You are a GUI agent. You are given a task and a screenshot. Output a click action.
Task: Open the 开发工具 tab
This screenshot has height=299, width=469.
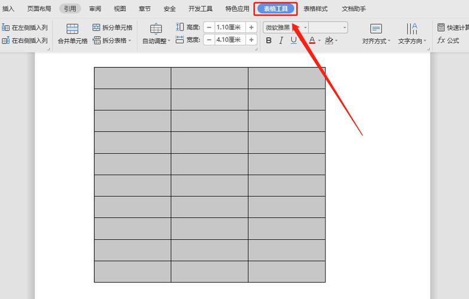[200, 9]
